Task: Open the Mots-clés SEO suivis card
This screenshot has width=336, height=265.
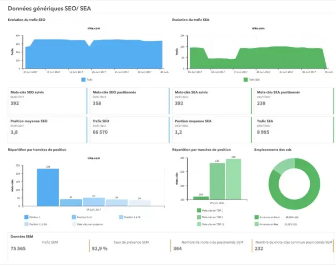Action: pyautogui.click(x=47, y=101)
